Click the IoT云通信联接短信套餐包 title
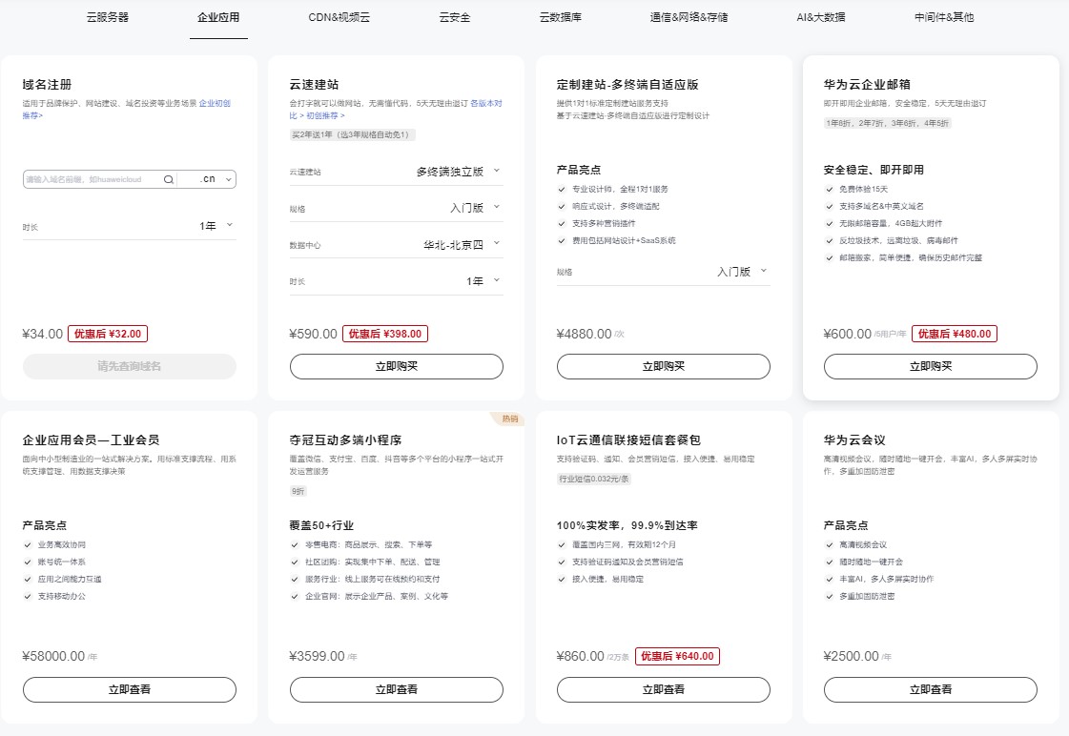The image size is (1069, 736). pyautogui.click(x=628, y=440)
